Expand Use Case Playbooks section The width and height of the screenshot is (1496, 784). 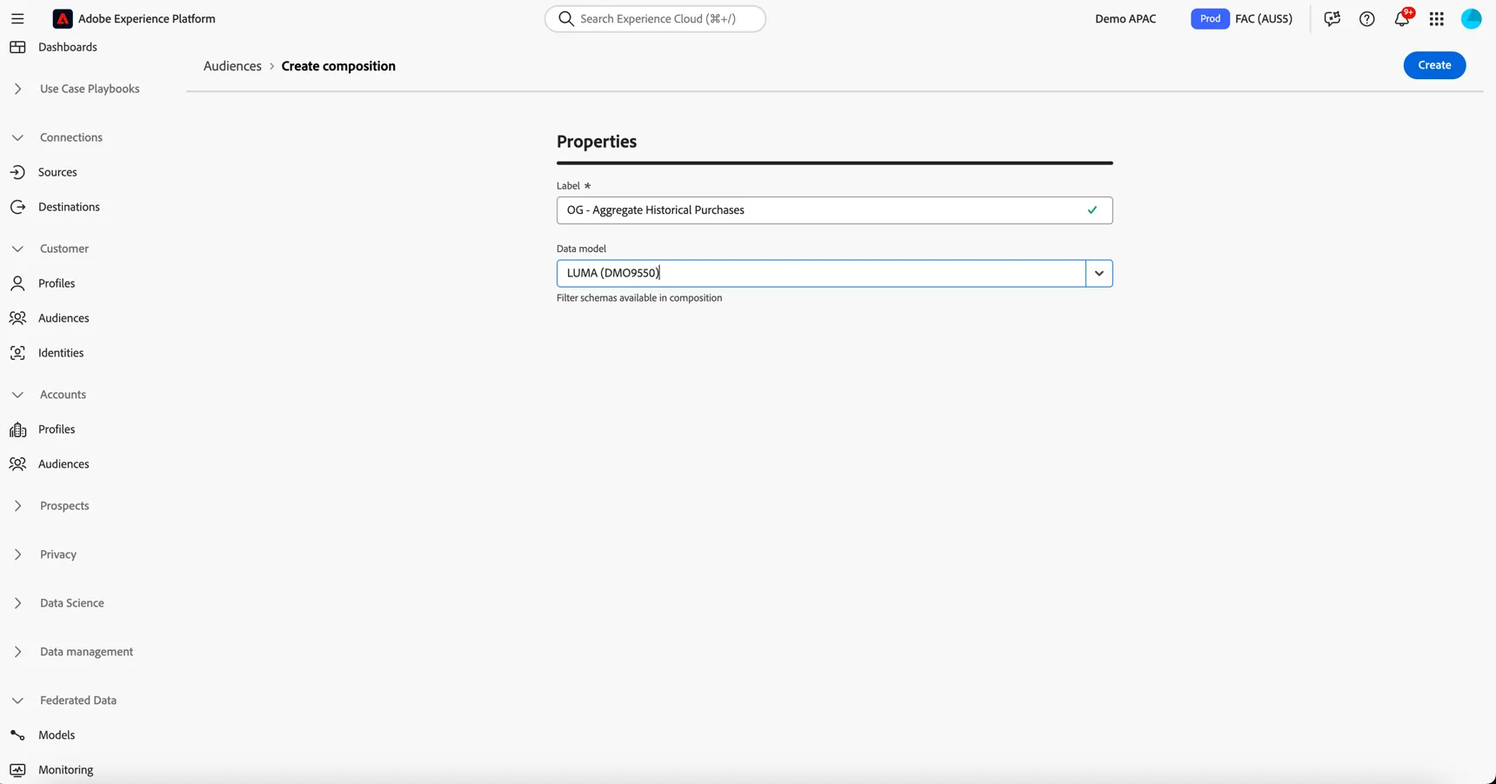[x=17, y=89]
